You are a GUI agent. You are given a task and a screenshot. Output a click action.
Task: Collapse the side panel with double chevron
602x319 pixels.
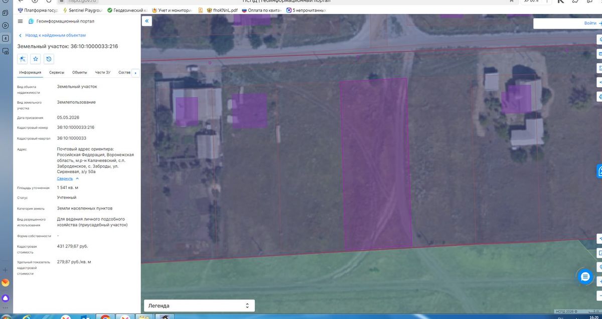coord(146,21)
